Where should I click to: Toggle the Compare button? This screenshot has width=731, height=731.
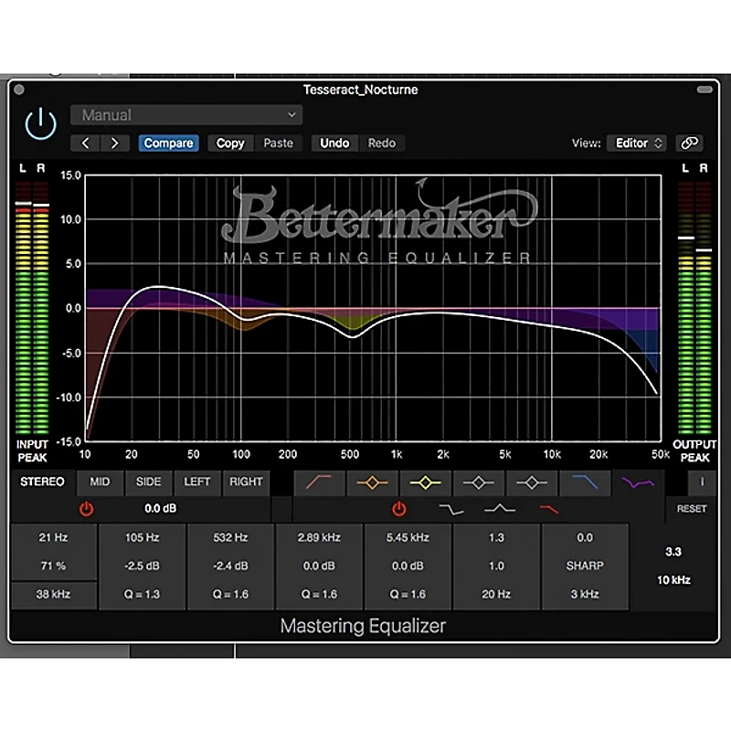pos(168,143)
